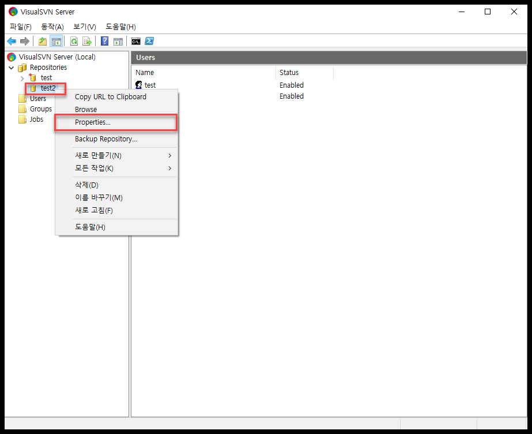Collapse the Repositories tree node
Screen dimensions: 532x434
coord(11,68)
